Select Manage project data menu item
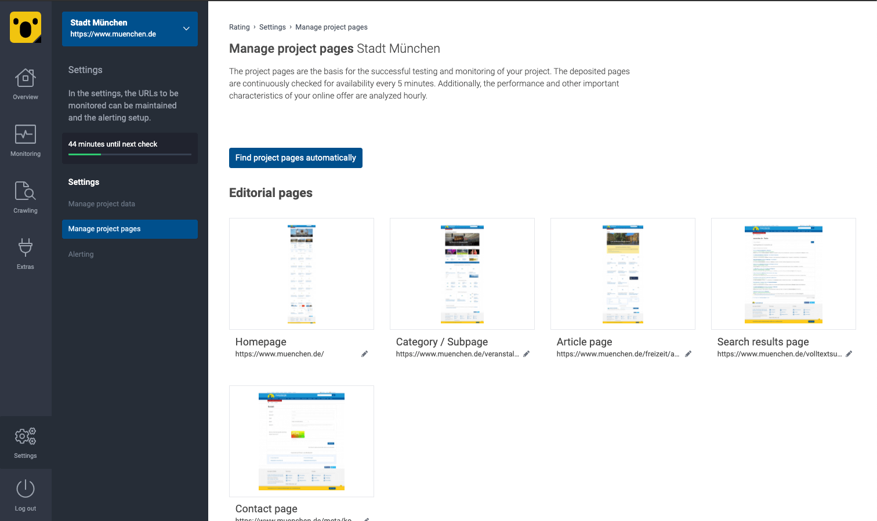 coord(102,204)
